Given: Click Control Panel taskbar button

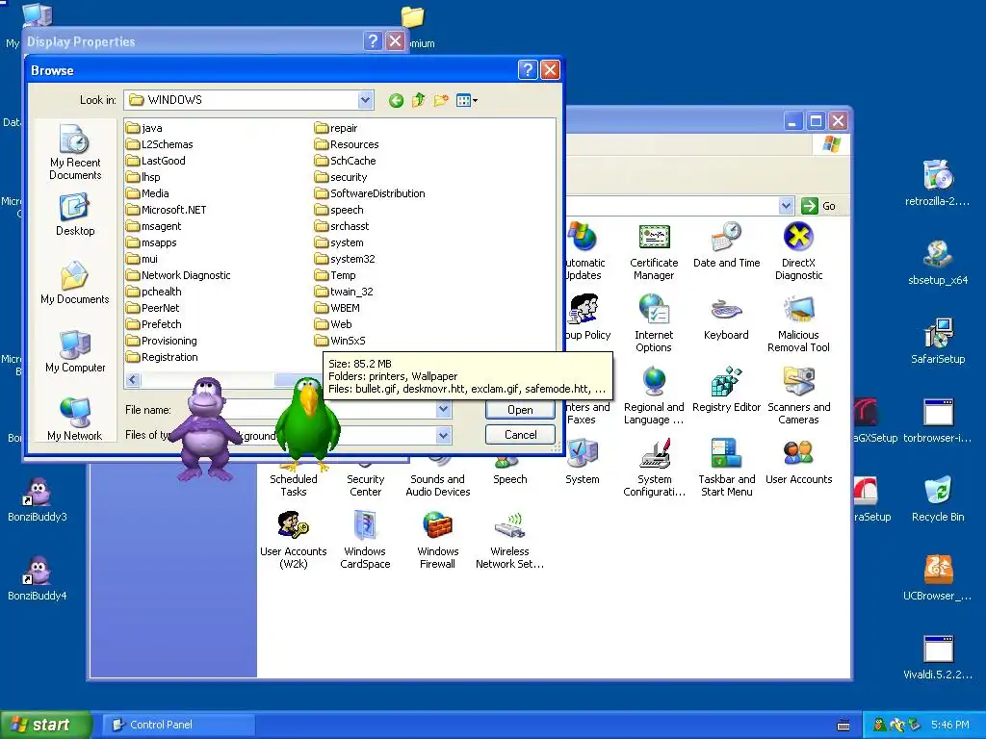Looking at the screenshot, I should pos(179,725).
